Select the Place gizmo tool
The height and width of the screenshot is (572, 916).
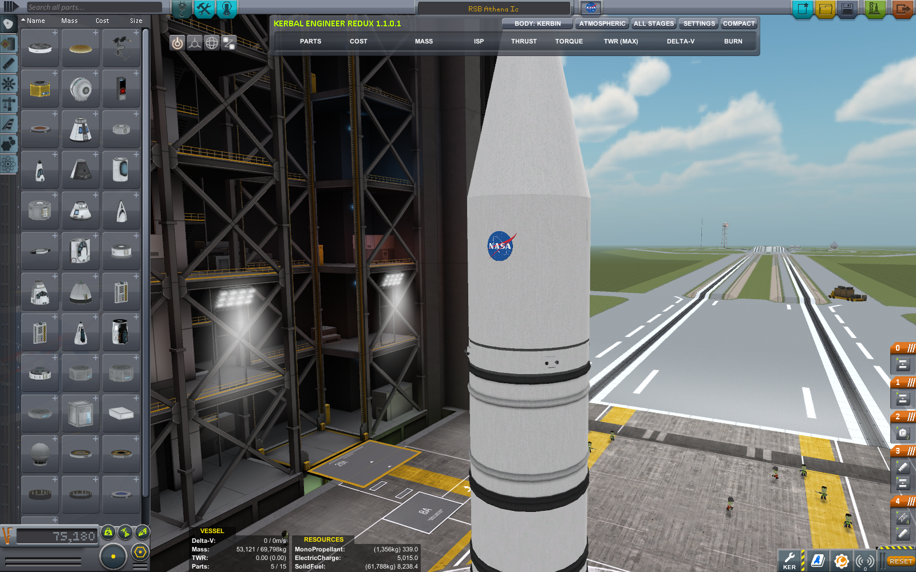(x=177, y=43)
